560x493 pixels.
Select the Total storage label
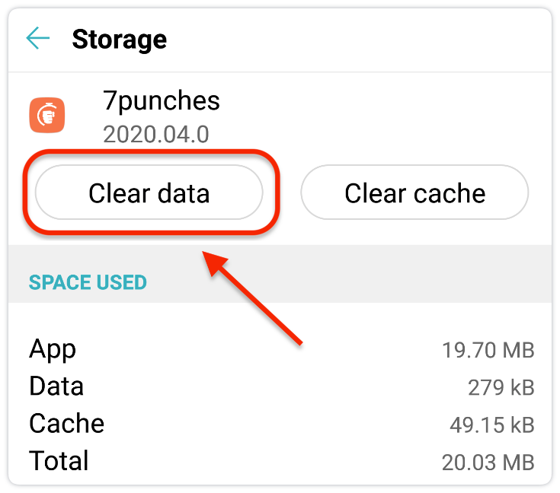click(59, 460)
